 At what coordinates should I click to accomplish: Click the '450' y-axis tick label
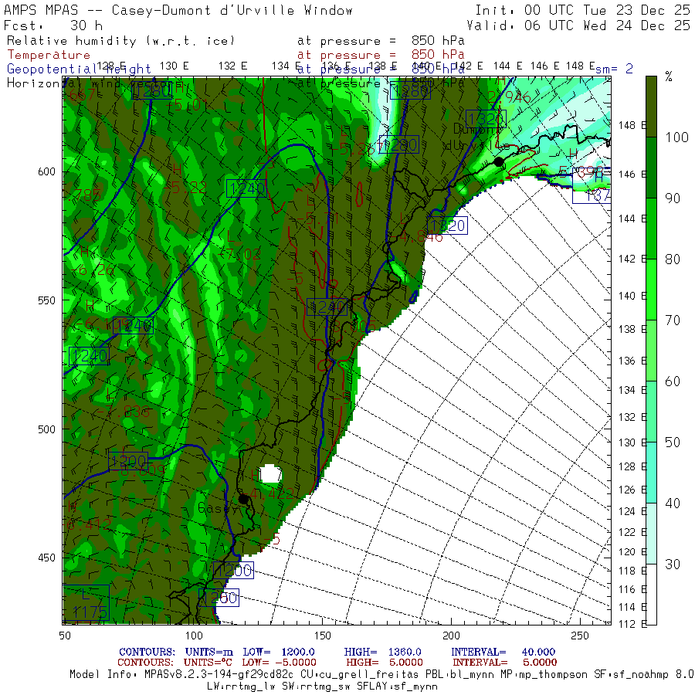click(x=46, y=558)
